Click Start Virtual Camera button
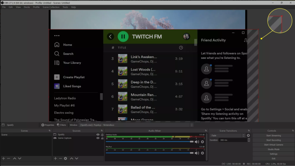Screen dimensions: 295x166 (274, 145)
